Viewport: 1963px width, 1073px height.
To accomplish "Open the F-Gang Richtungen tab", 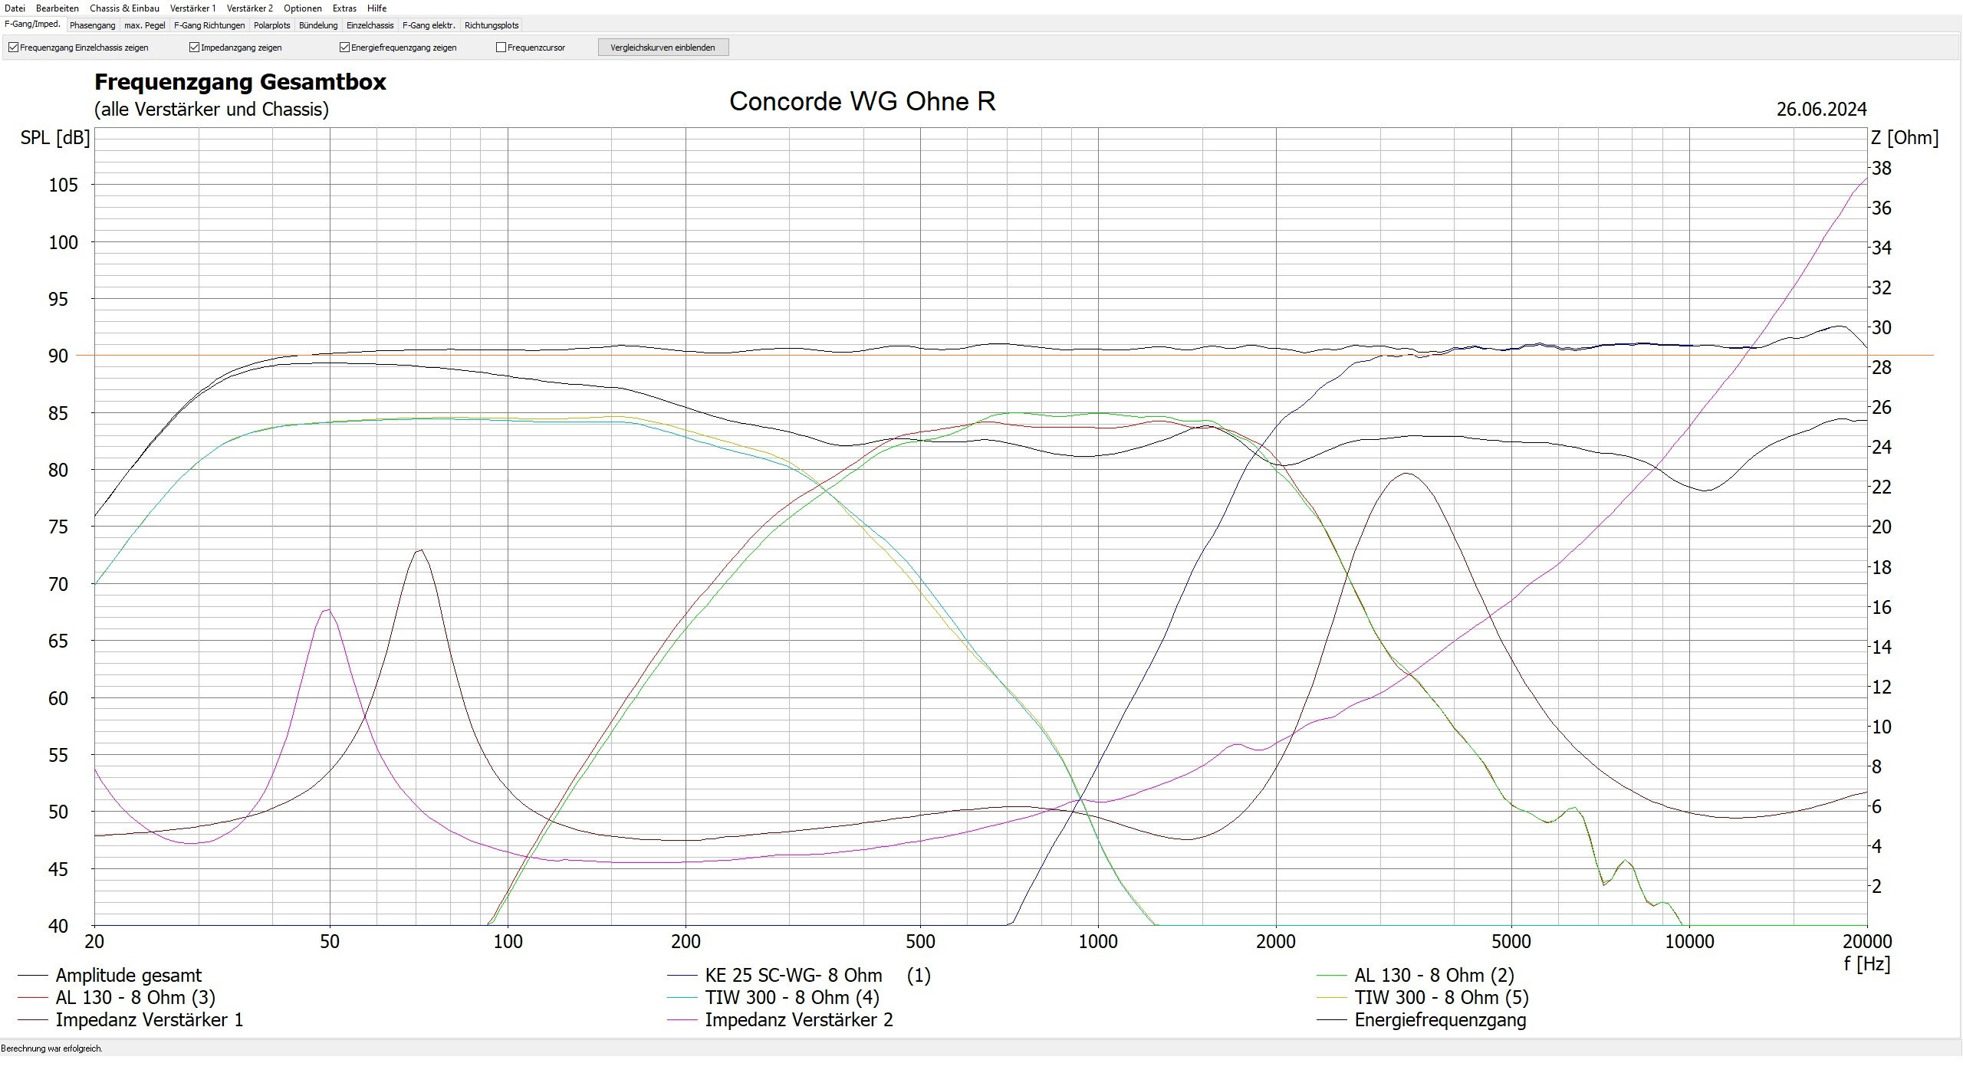I will pos(209,25).
